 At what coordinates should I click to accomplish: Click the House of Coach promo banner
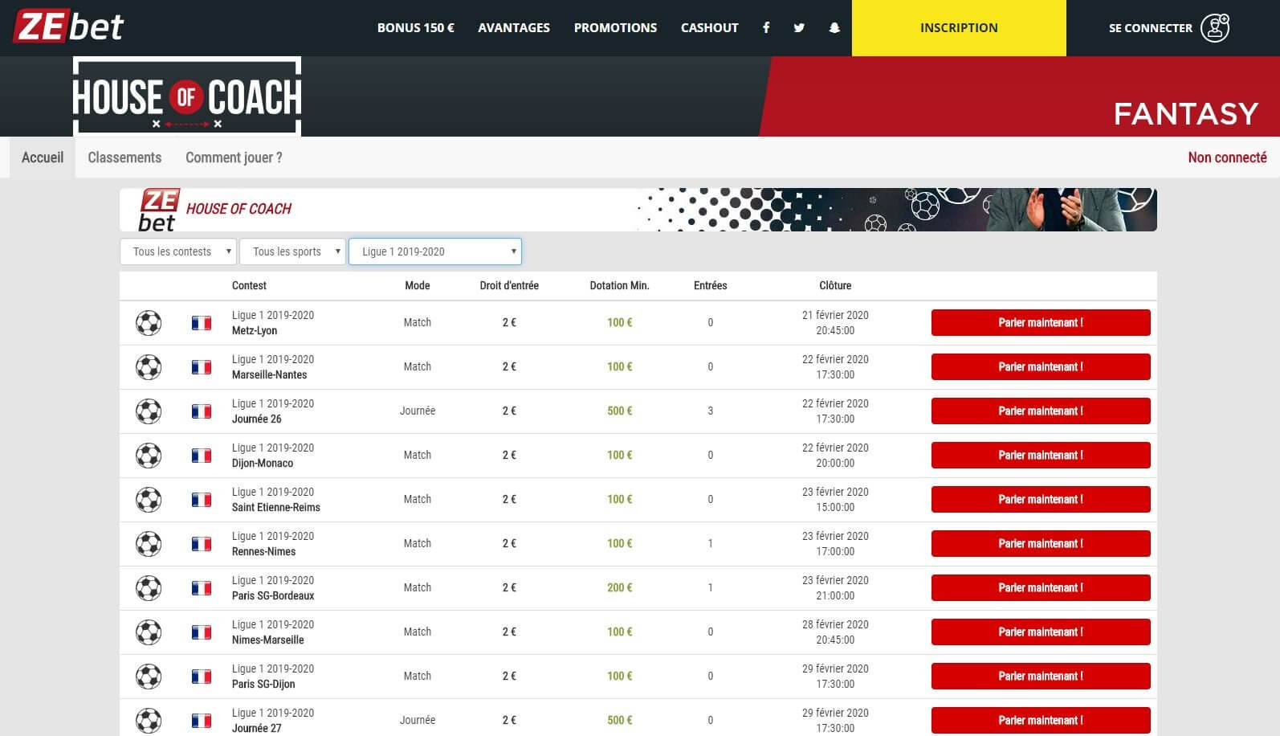[638, 210]
